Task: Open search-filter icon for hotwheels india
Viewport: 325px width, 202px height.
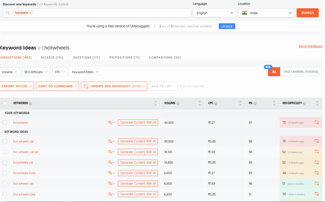Action: pyautogui.click(x=111, y=173)
